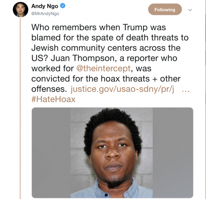Click the word 'offenses.' in tweet

[x=49, y=89]
